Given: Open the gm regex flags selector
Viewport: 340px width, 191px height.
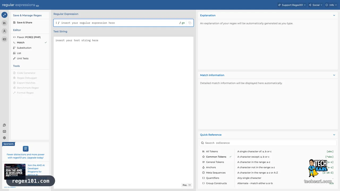Looking at the screenshot, I should tap(183, 23).
